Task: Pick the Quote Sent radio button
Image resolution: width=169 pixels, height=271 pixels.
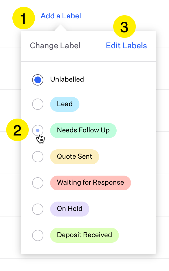Action: (x=37, y=157)
